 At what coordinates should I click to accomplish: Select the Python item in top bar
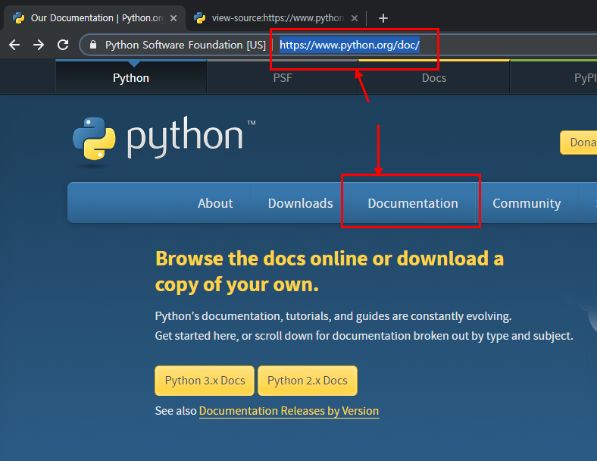pos(131,78)
